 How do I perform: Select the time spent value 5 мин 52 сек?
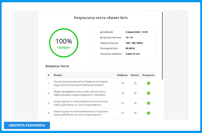[133, 54]
